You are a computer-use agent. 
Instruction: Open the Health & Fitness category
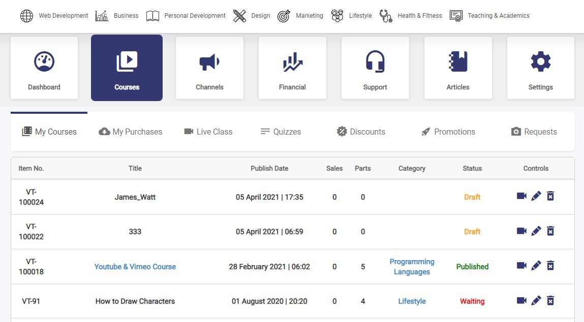[411, 16]
